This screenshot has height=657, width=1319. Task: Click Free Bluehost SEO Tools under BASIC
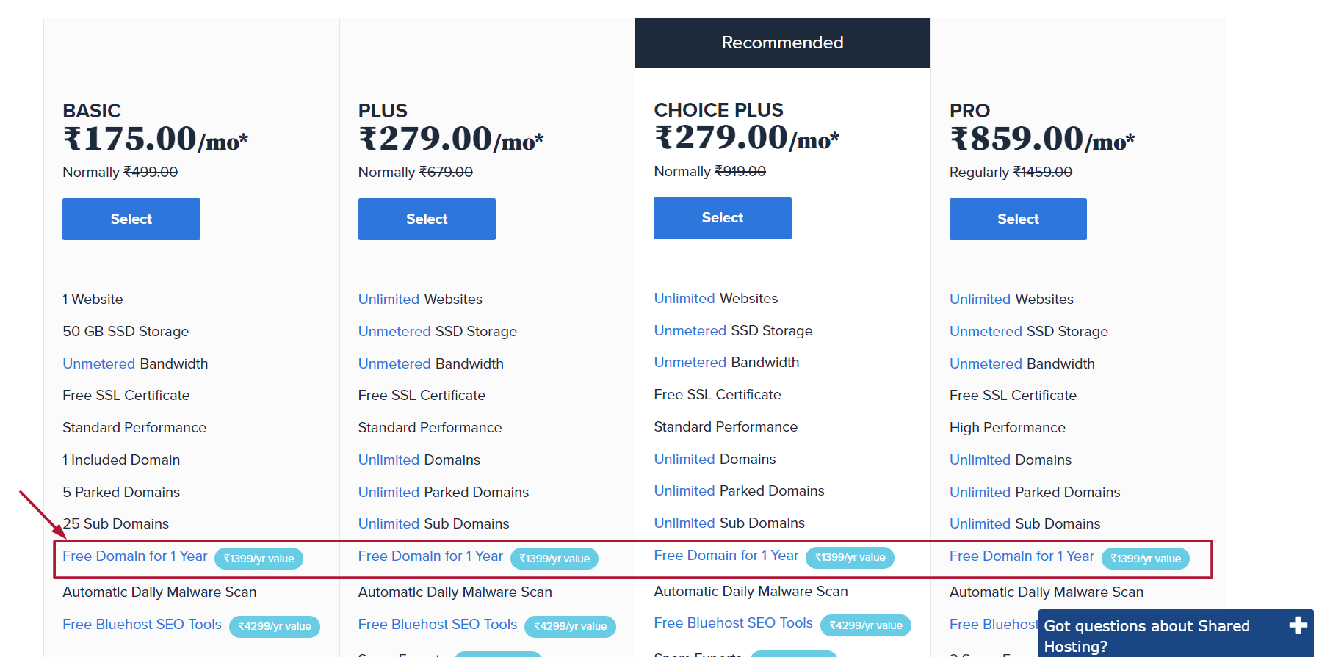click(x=142, y=625)
